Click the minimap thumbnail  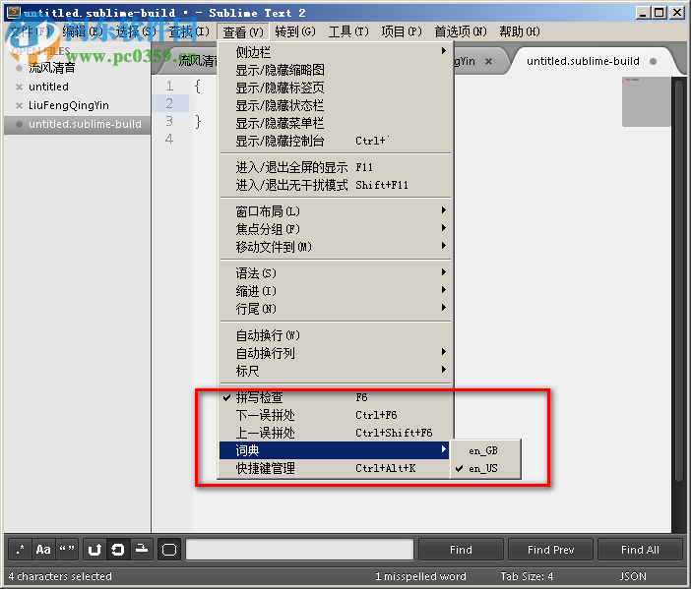click(x=646, y=101)
